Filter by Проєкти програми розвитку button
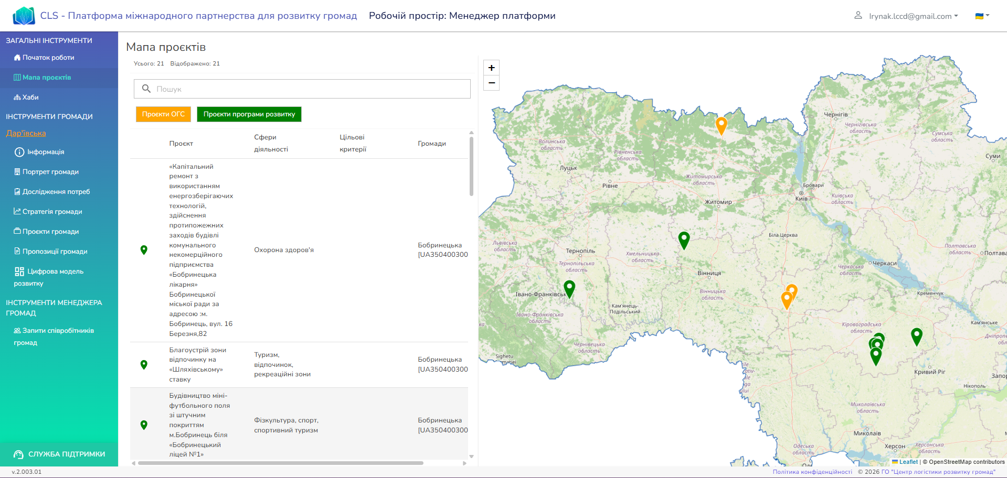Screen dimensions: 1007x478 [249, 114]
